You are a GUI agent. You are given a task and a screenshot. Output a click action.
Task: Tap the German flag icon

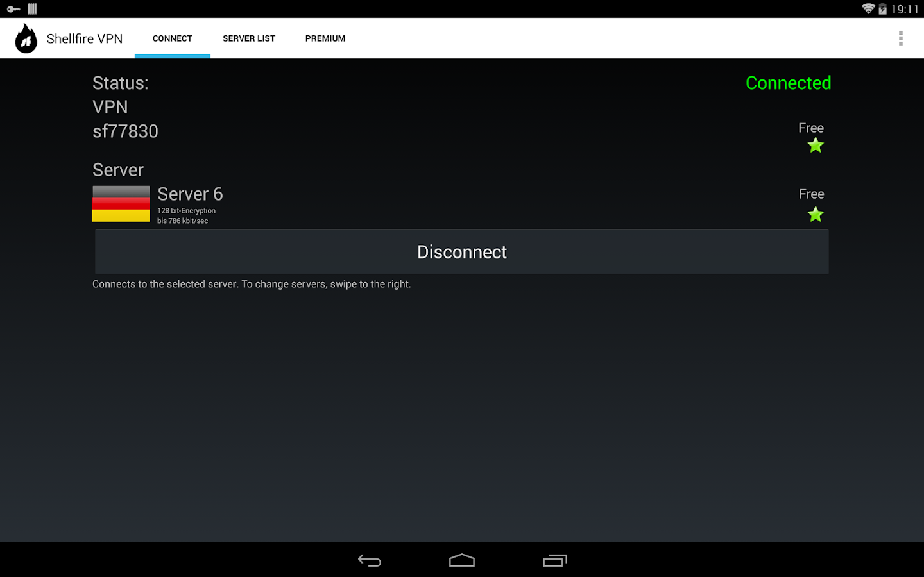(x=121, y=204)
